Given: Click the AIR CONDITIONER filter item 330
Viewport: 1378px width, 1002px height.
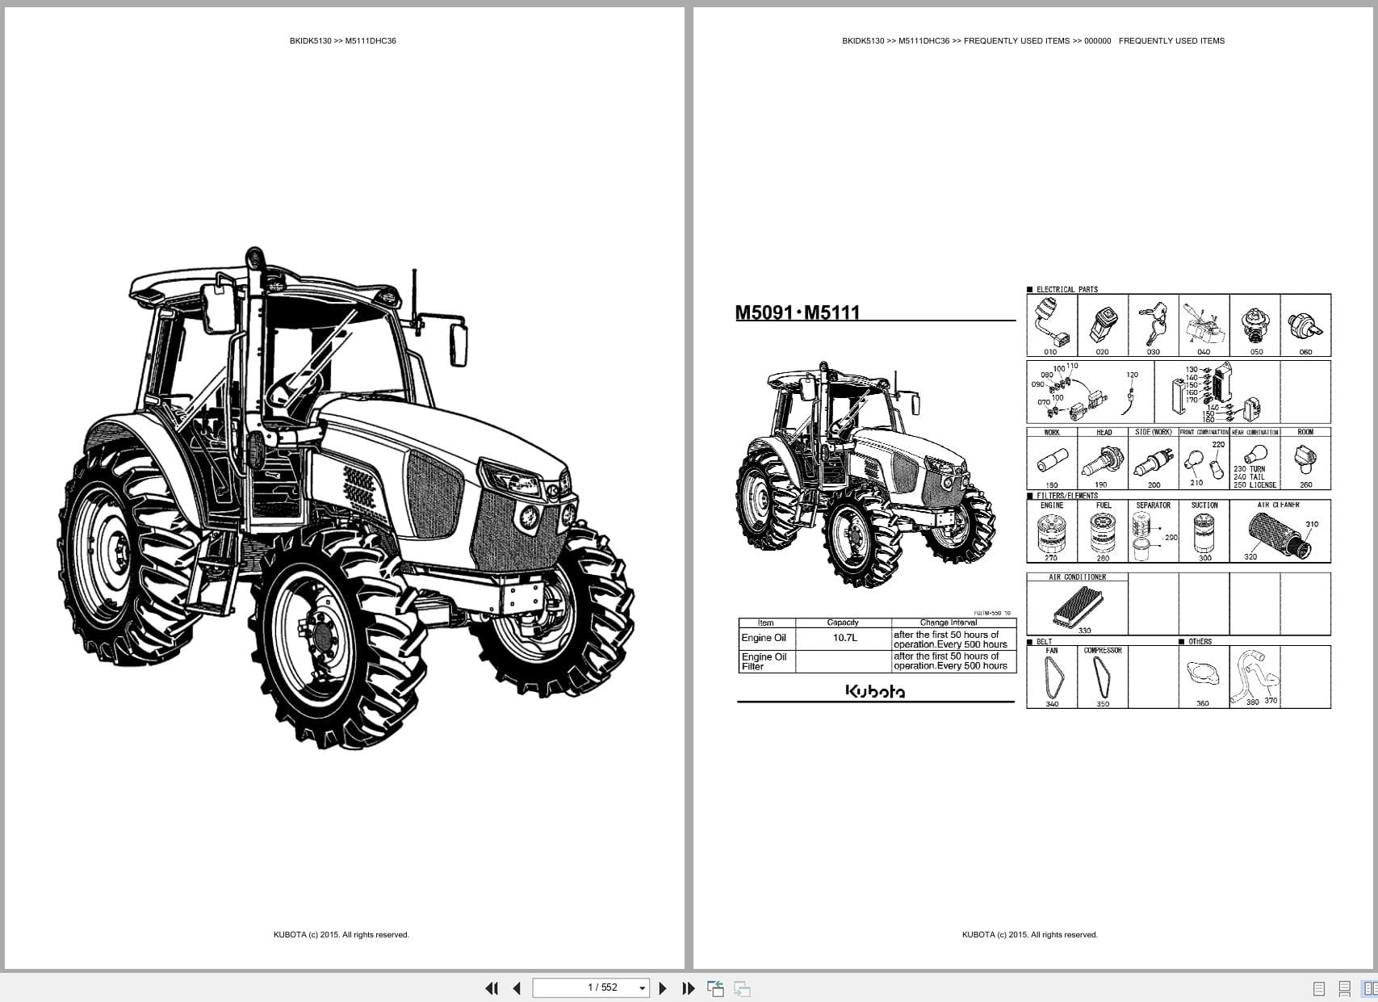Looking at the screenshot, I should [1077, 607].
